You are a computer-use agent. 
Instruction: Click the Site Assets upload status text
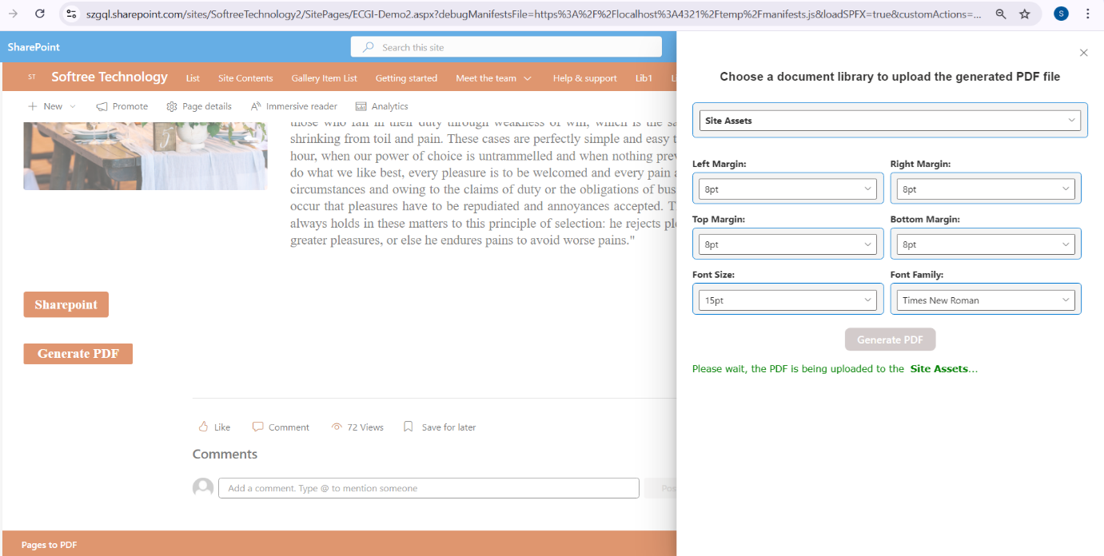coord(835,369)
